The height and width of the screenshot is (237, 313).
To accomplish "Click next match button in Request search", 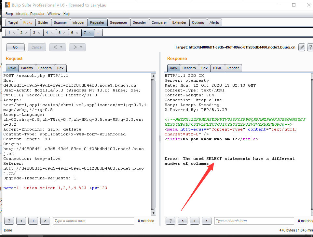I will tap(45, 221).
